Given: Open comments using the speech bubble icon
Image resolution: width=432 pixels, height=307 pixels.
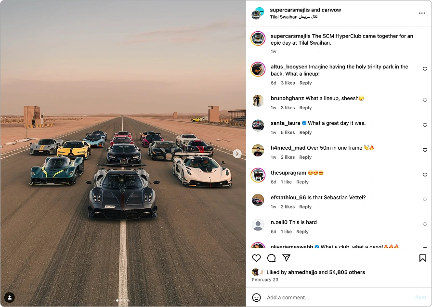Looking at the screenshot, I should point(271,258).
